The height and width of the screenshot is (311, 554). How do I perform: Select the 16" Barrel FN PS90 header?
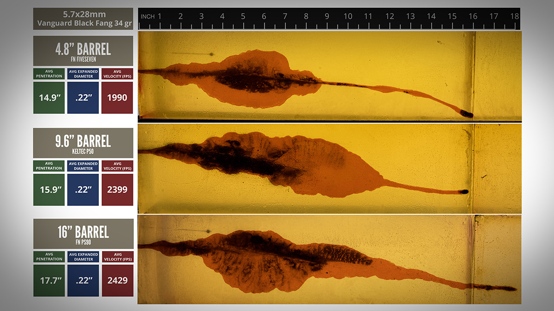(83, 234)
